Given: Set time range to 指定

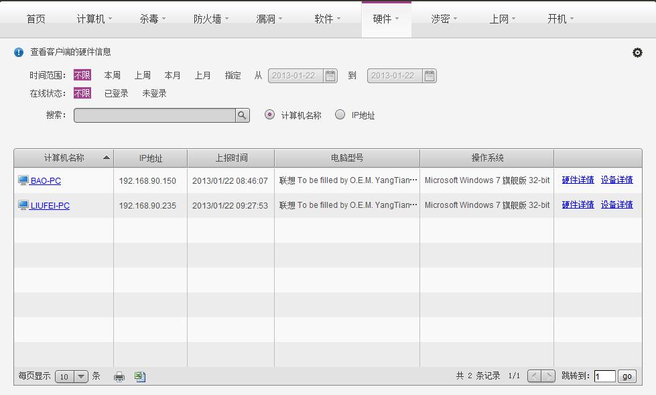Looking at the screenshot, I should [233, 75].
